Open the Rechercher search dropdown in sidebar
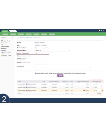 point(7,37)
